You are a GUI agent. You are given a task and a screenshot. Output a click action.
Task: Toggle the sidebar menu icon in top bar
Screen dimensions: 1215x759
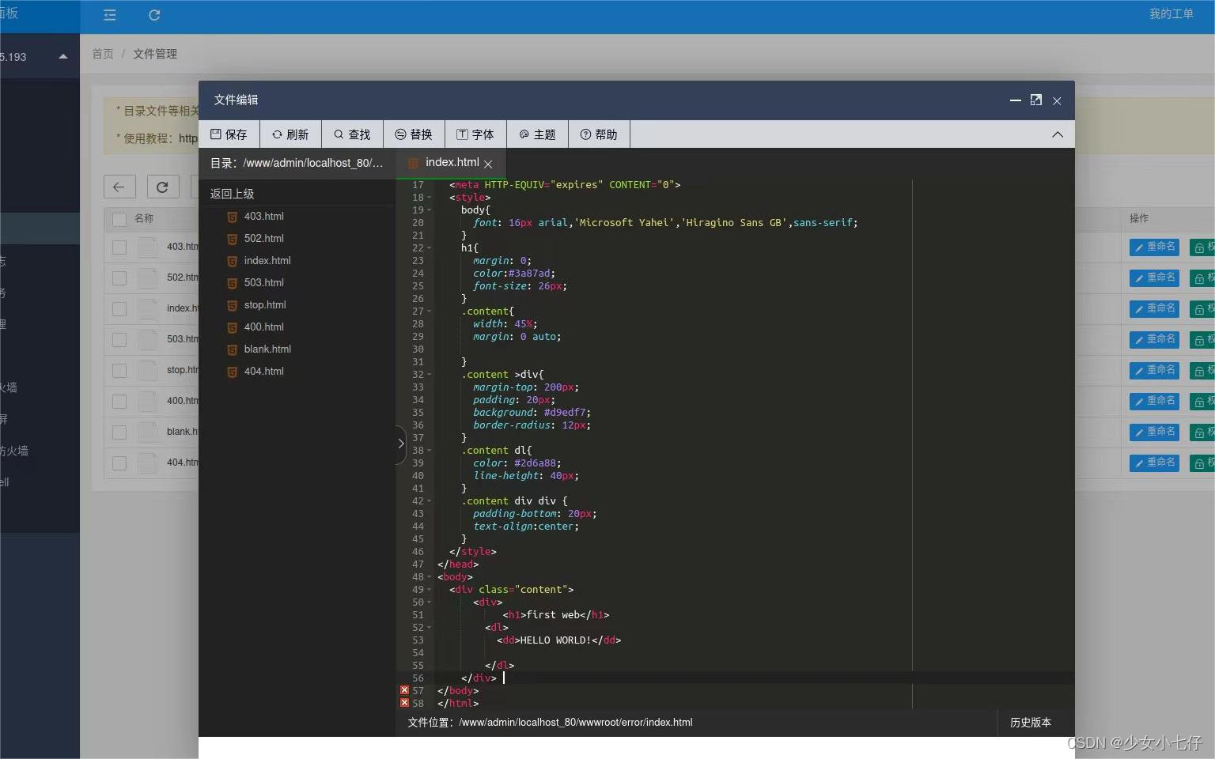(x=110, y=15)
